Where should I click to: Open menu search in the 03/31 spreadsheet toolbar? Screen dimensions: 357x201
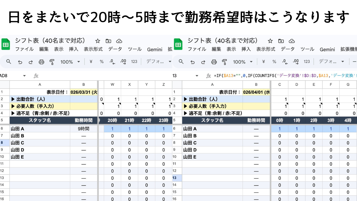tap(9, 62)
